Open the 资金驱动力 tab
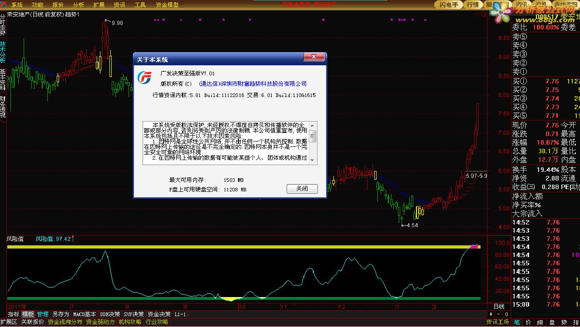580x327 pixels. click(100, 322)
